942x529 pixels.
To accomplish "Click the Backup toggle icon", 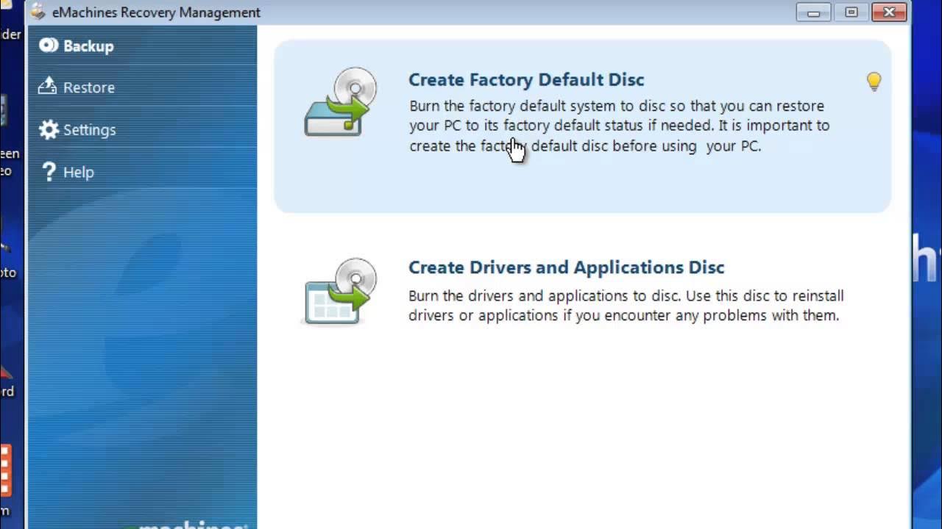I will coord(49,46).
